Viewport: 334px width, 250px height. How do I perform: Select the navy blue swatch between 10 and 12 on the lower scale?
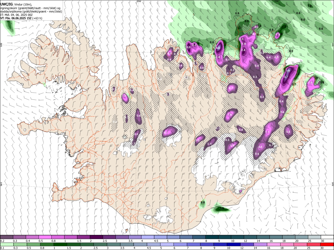pos(233,244)
